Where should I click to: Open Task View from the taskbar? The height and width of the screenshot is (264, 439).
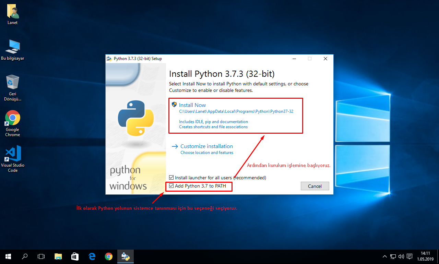click(x=41, y=256)
